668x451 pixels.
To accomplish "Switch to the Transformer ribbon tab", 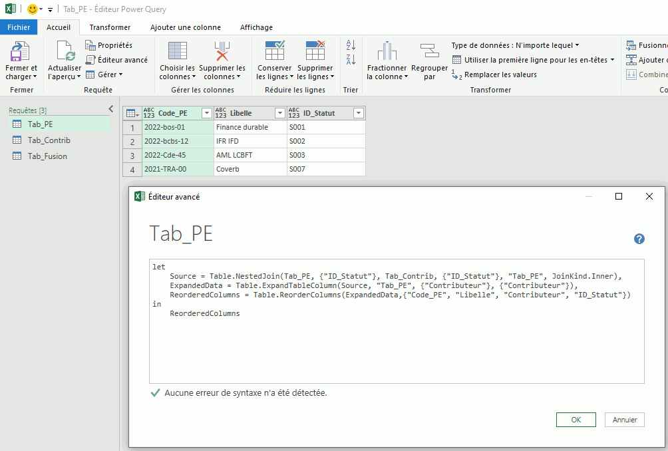I will click(x=110, y=27).
